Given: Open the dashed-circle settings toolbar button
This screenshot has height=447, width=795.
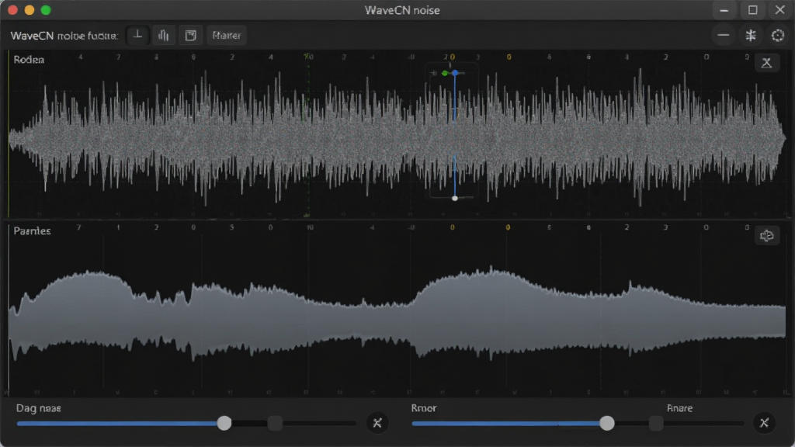Looking at the screenshot, I should tap(778, 36).
